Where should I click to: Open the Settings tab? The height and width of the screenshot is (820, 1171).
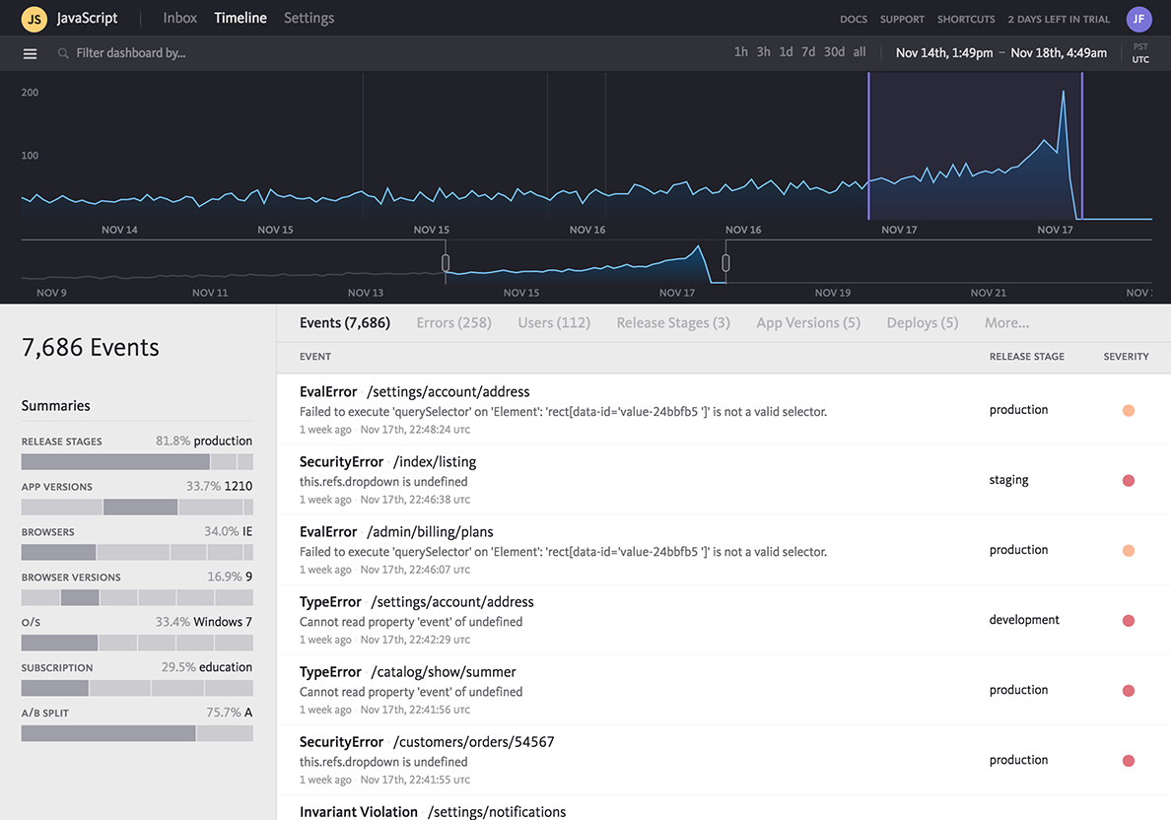[x=310, y=18]
